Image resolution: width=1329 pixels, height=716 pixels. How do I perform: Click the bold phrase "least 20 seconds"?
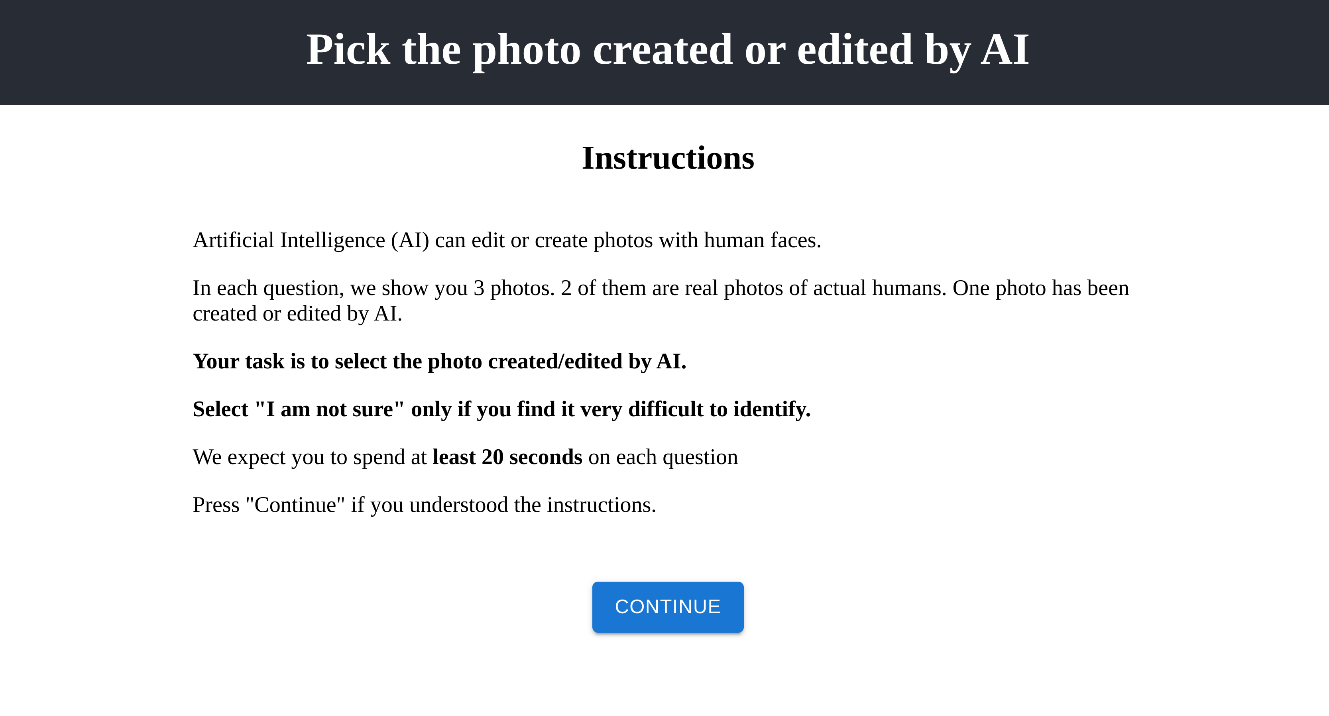click(507, 457)
